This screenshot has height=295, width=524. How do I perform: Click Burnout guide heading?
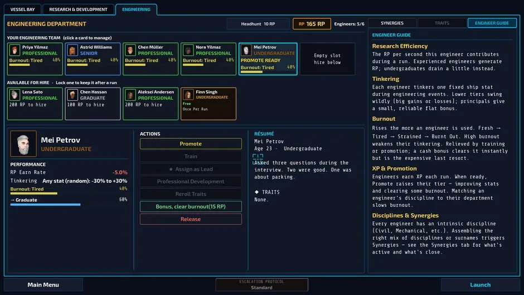tap(384, 119)
